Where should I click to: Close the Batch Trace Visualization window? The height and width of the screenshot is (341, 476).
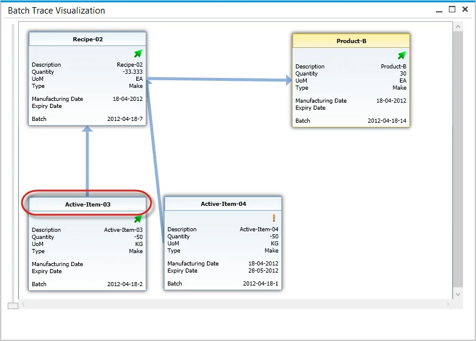tap(465, 10)
